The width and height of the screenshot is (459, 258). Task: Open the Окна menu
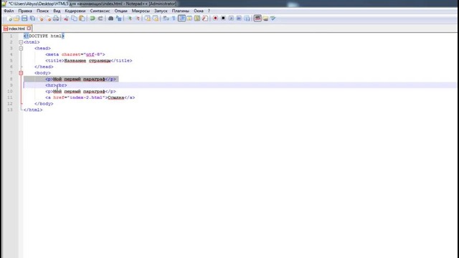tap(199, 11)
